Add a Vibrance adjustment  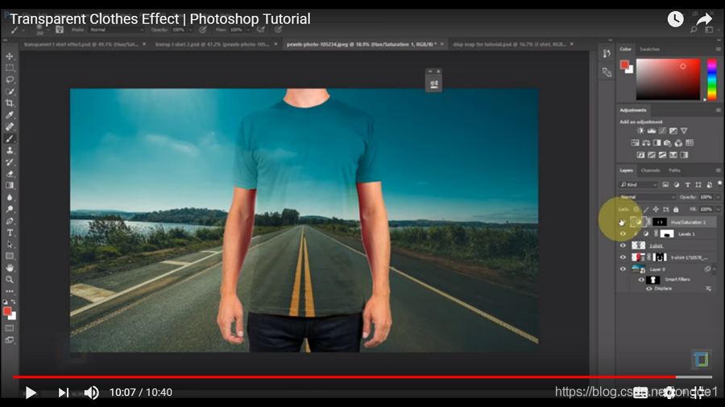pyautogui.click(x=684, y=131)
